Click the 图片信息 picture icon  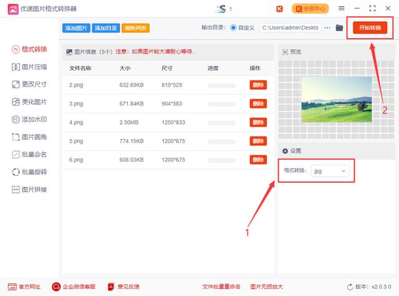[x=69, y=52]
